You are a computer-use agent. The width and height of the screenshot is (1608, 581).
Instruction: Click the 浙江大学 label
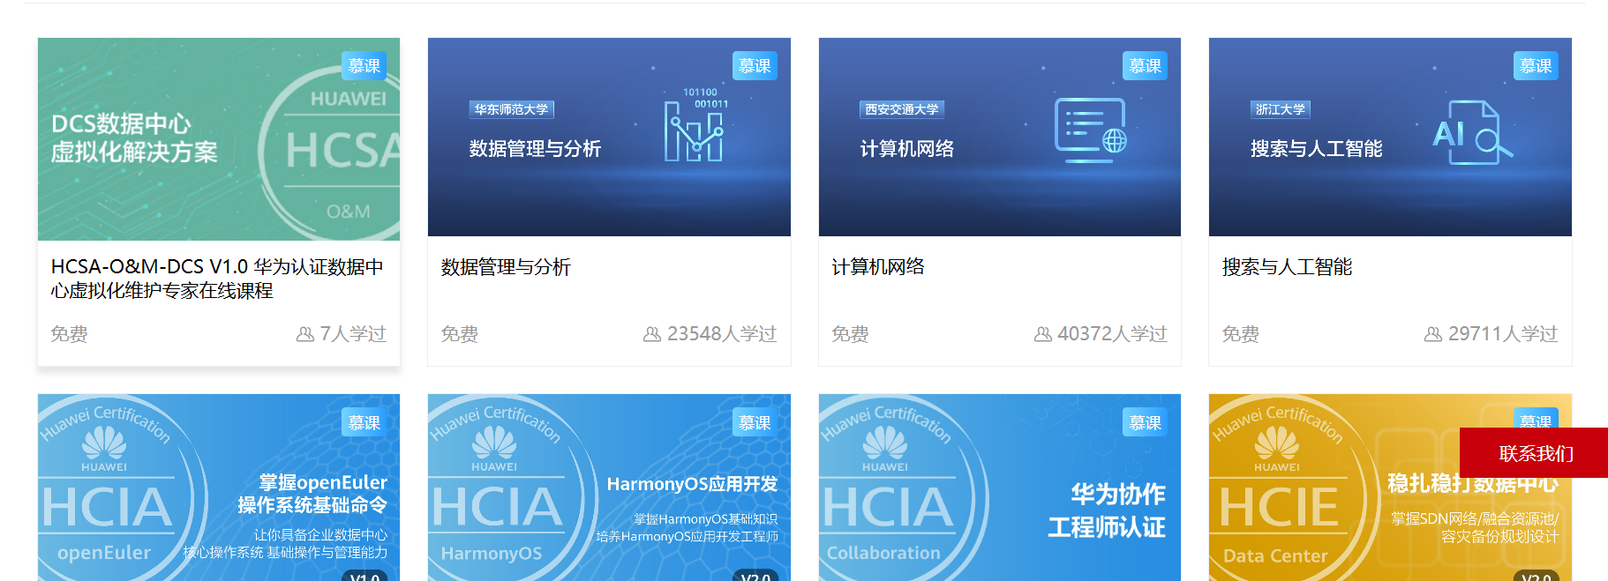[1281, 109]
